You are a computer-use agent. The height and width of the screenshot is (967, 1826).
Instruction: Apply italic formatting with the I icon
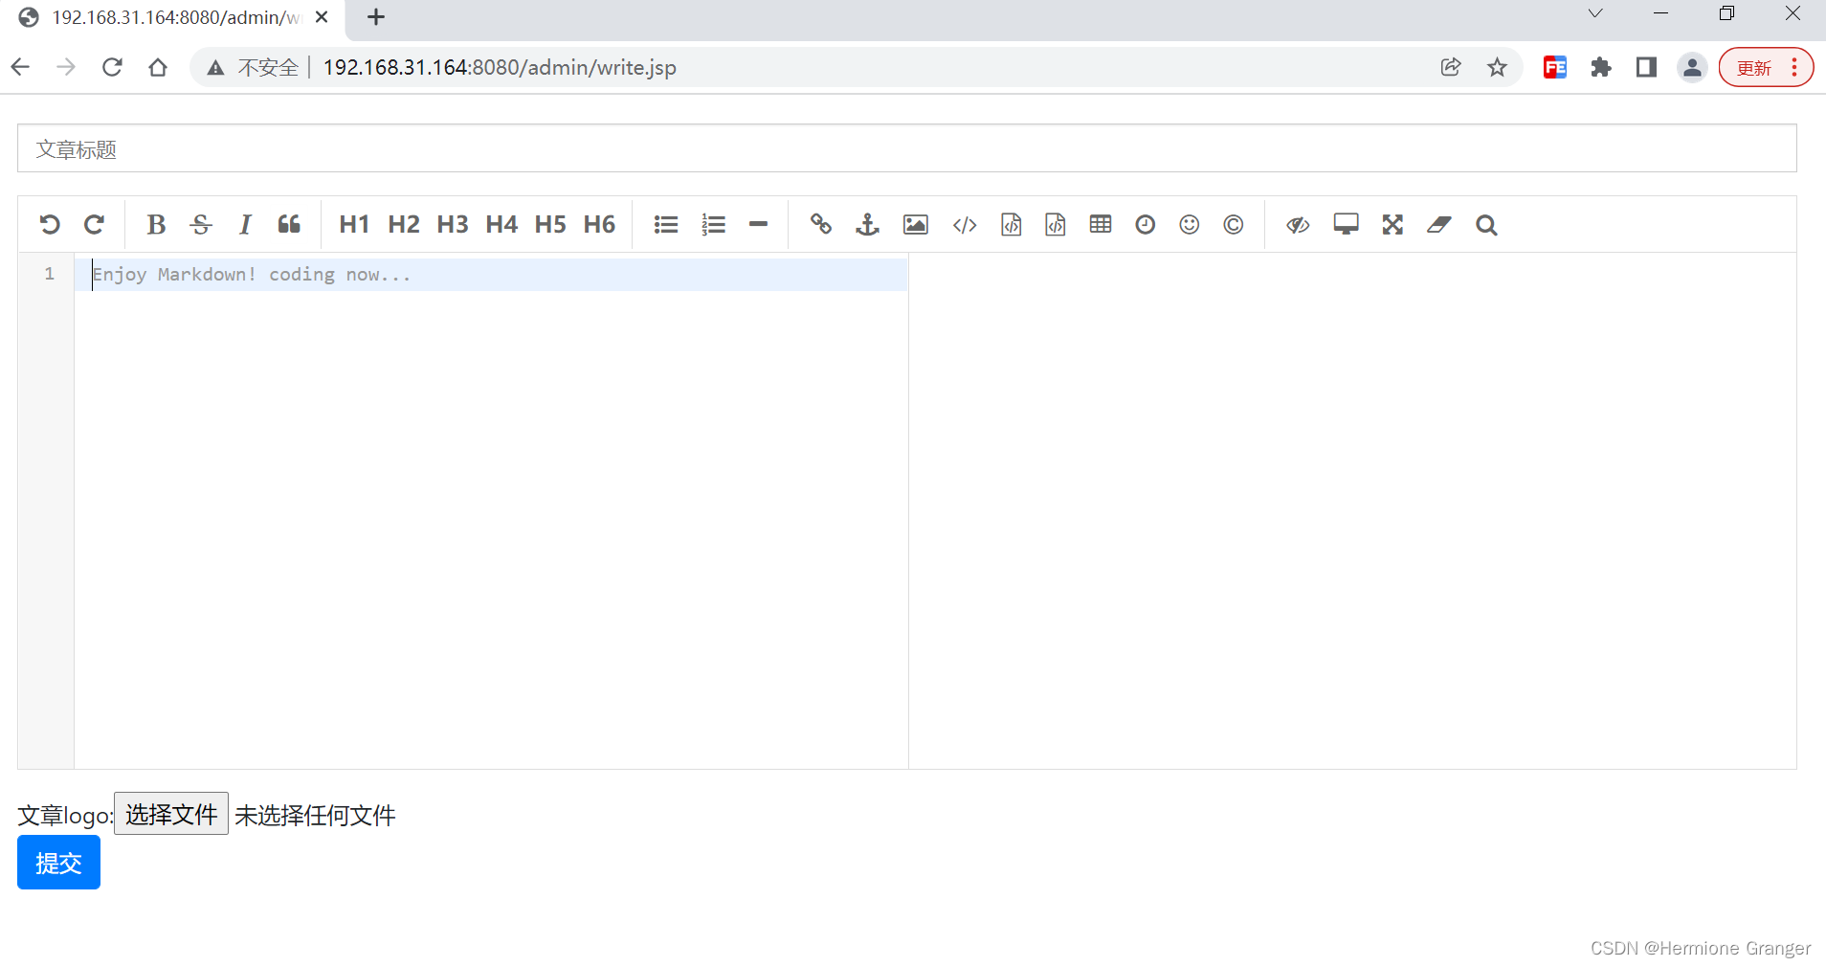tap(245, 225)
